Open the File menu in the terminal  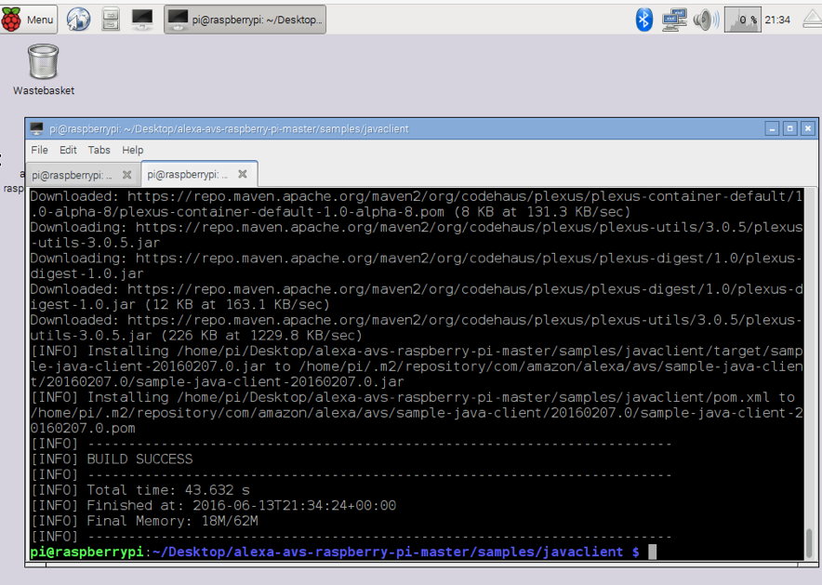[x=39, y=150]
